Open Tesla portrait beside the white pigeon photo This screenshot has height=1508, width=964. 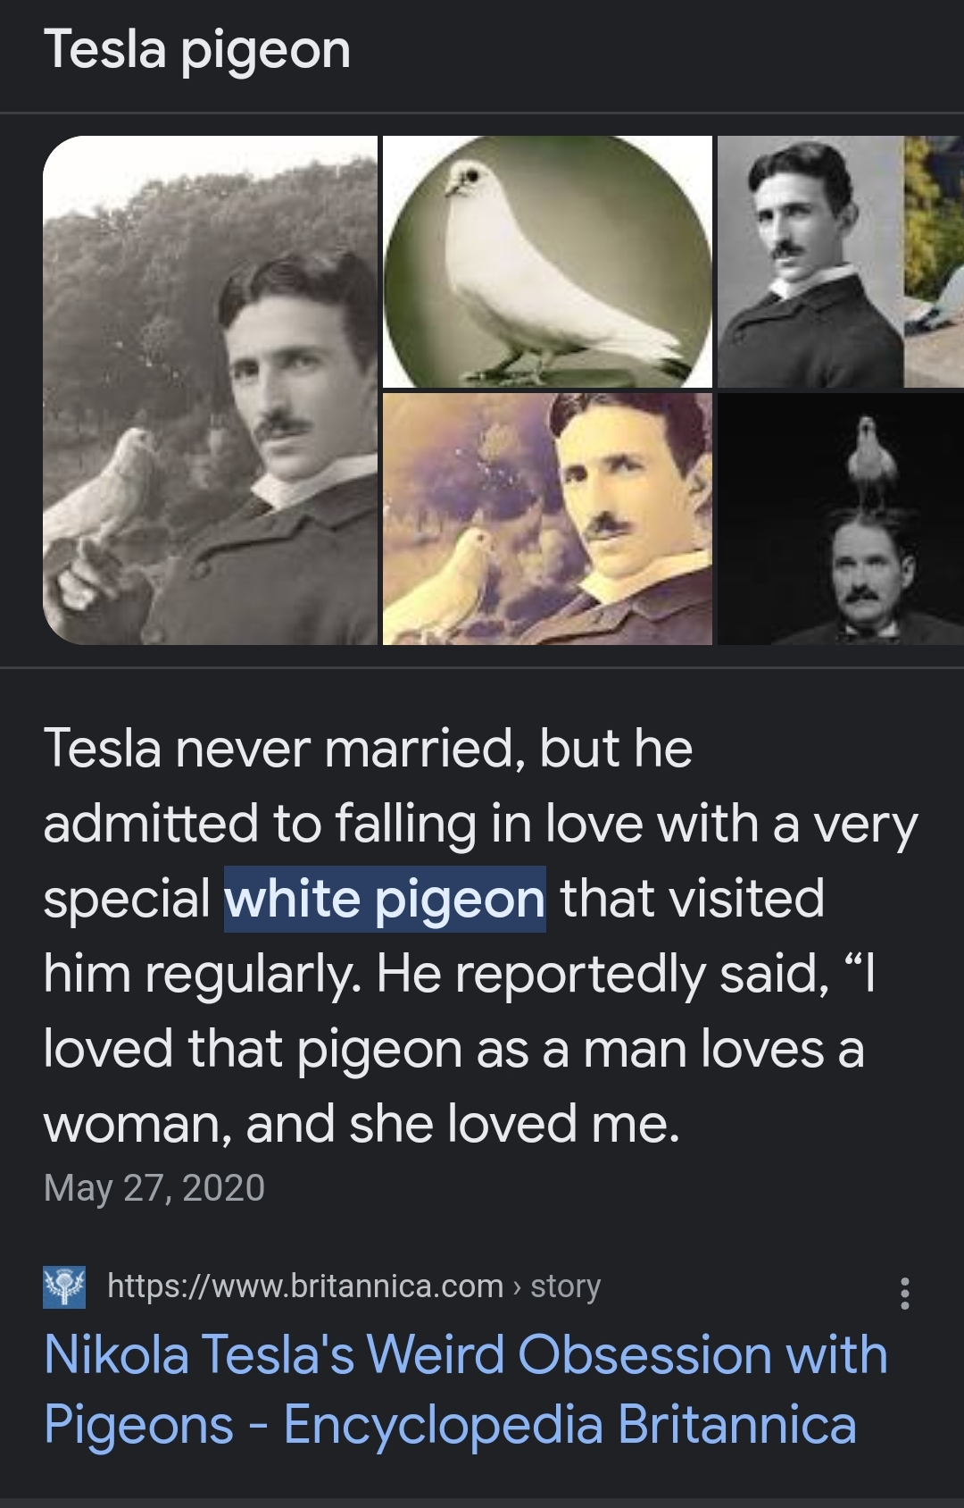click(810, 262)
